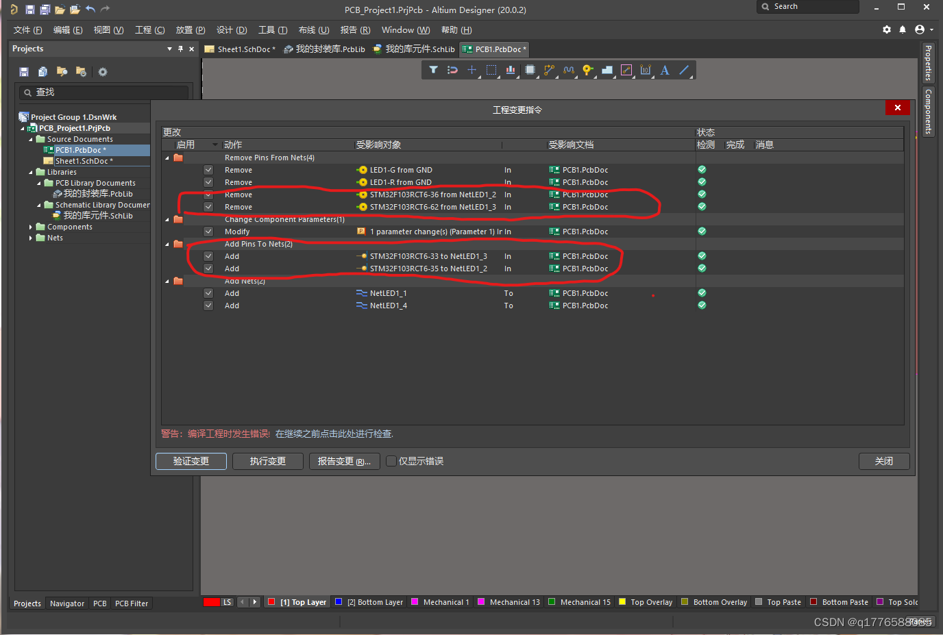
Task: Click 验证变更 button
Action: pyautogui.click(x=191, y=461)
